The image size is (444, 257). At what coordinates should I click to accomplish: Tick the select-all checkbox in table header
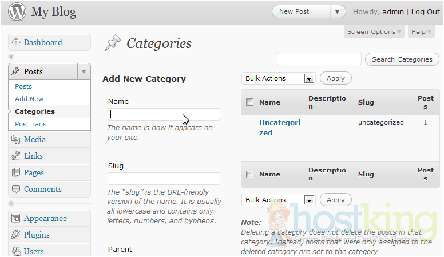[x=249, y=102]
